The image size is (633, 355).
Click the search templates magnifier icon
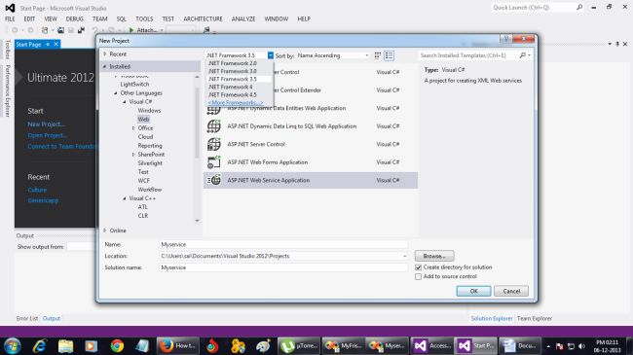523,55
